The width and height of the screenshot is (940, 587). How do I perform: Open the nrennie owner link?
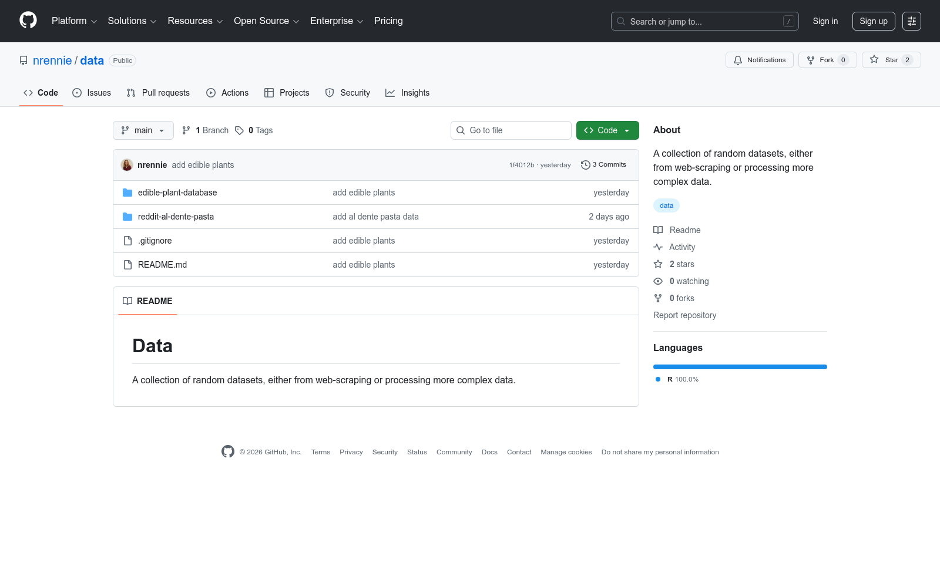pos(52,60)
